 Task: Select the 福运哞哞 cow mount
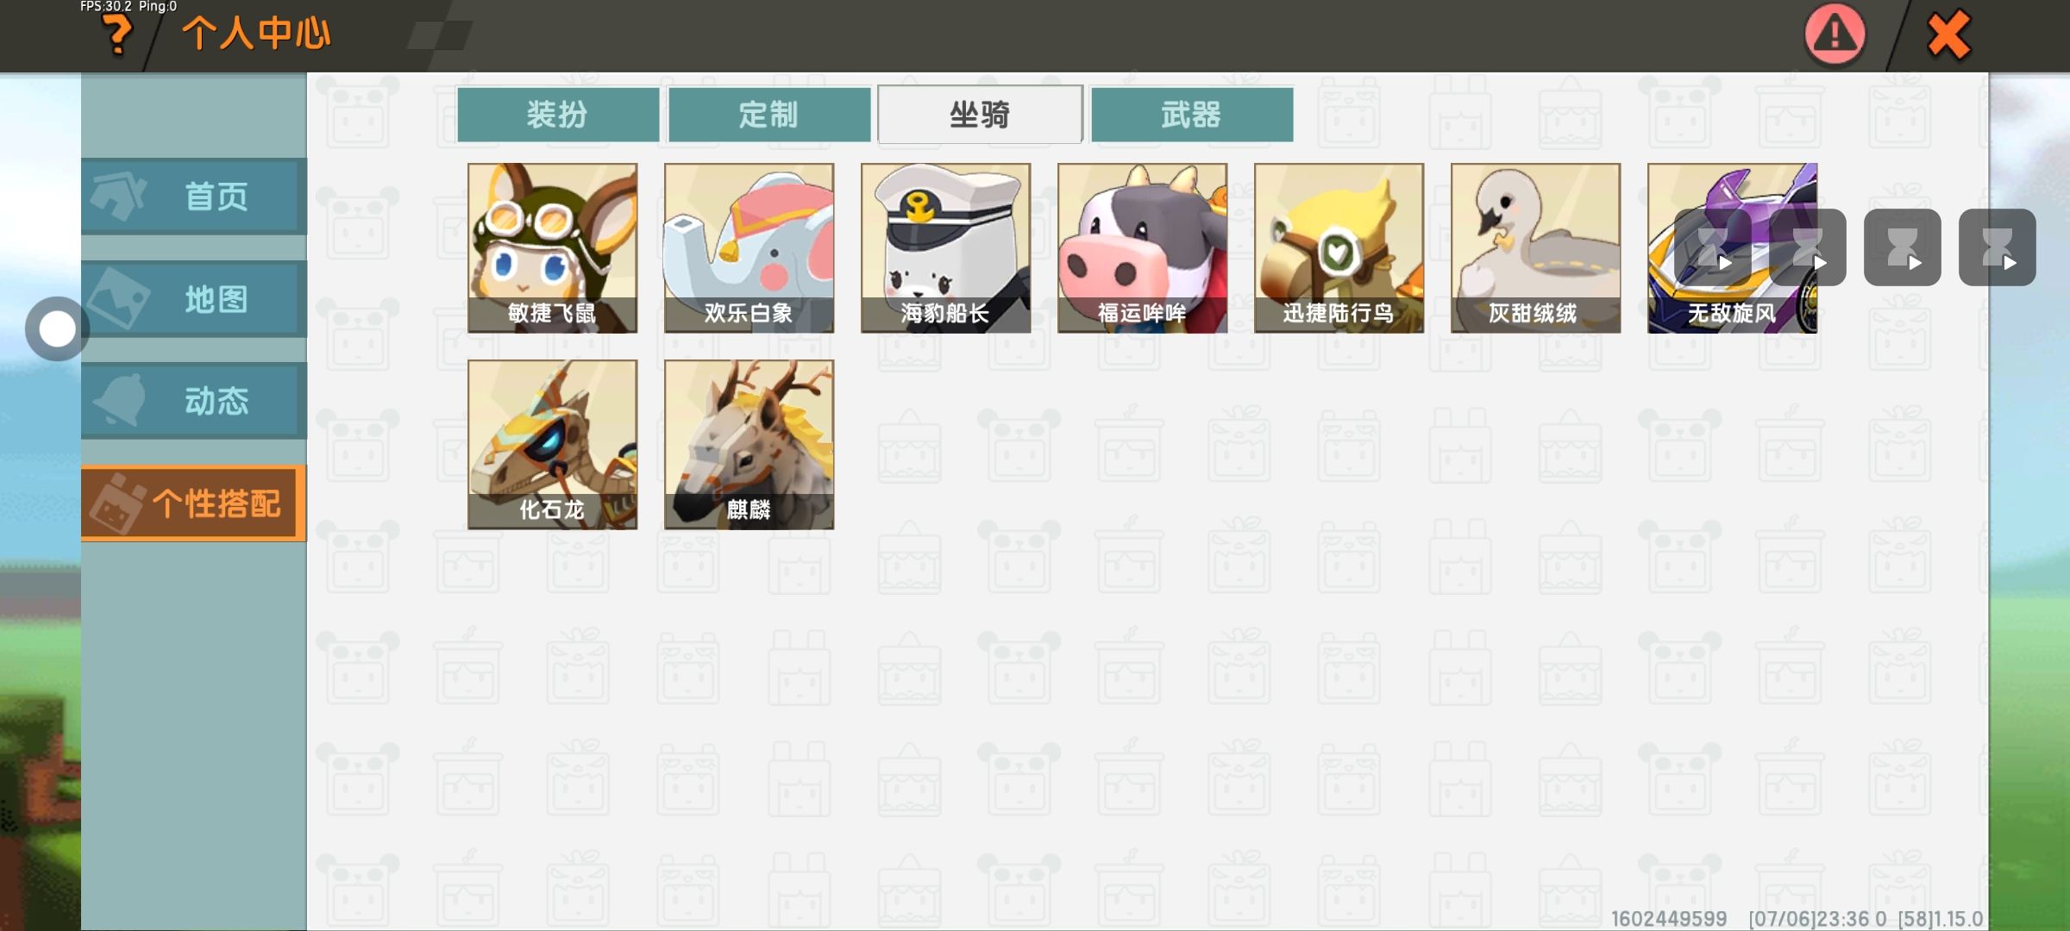[1142, 248]
